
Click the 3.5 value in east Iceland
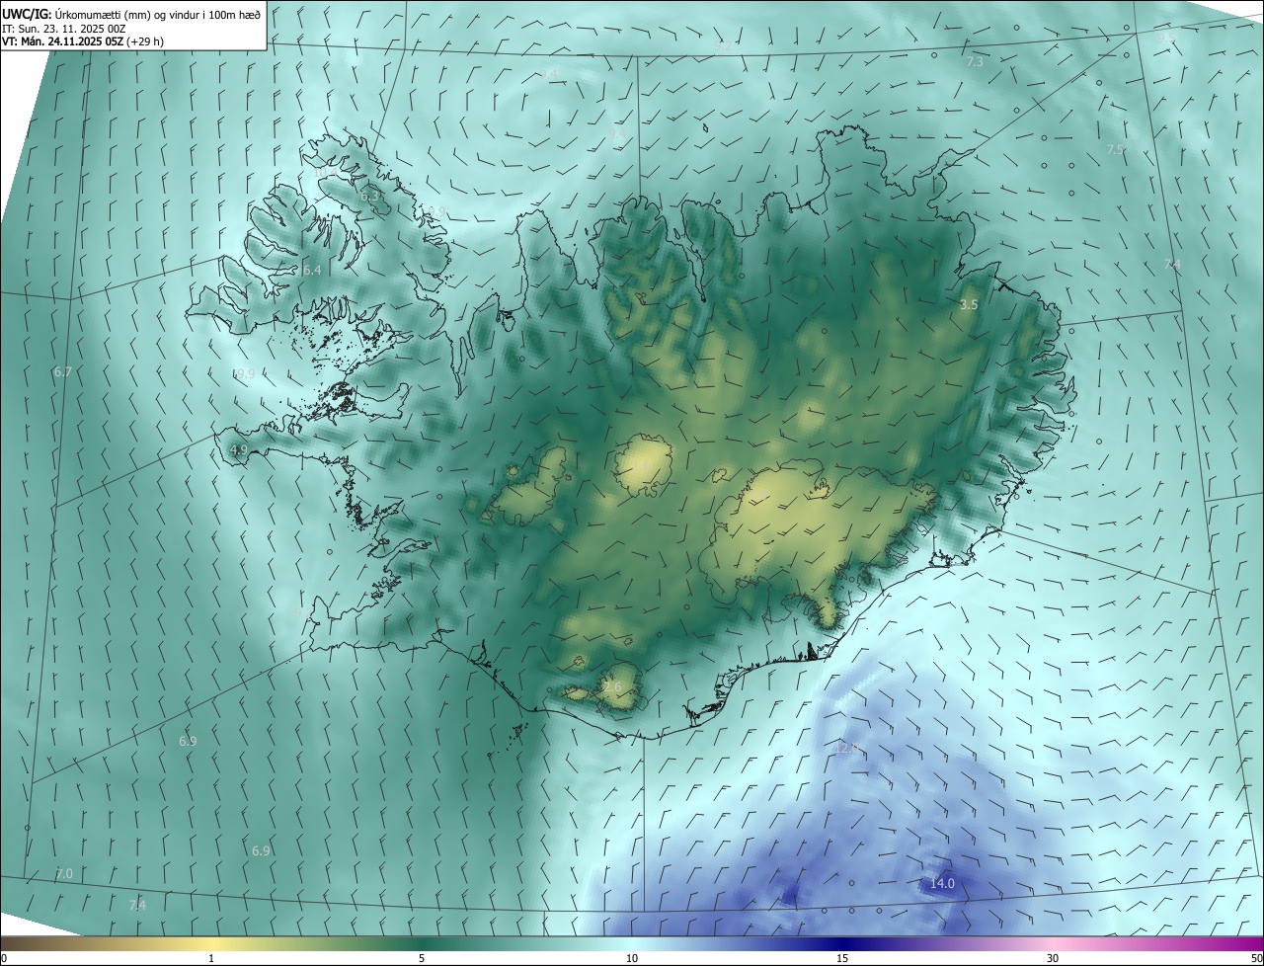(x=969, y=305)
